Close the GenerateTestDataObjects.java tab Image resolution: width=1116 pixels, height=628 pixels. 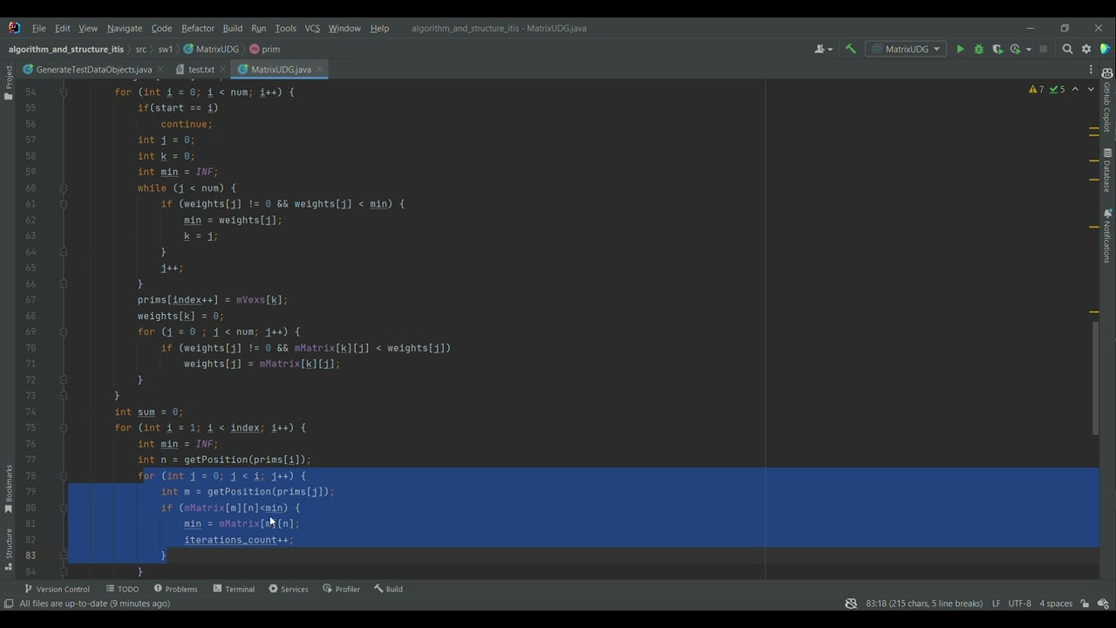(160, 70)
